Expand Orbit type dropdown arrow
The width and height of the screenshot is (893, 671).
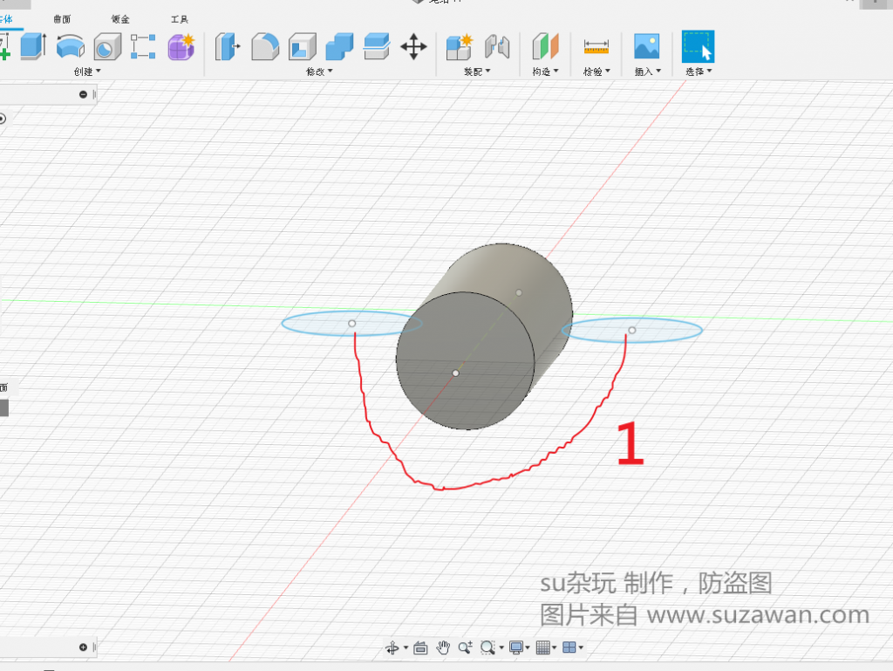tap(406, 647)
